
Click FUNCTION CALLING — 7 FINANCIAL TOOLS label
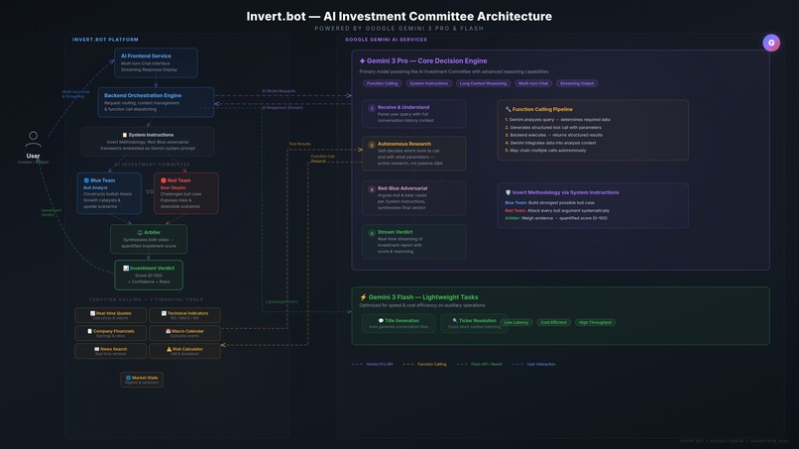click(147, 299)
